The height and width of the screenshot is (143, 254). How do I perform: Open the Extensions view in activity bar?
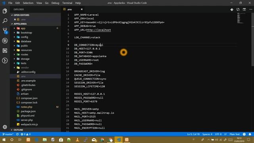point(5,50)
